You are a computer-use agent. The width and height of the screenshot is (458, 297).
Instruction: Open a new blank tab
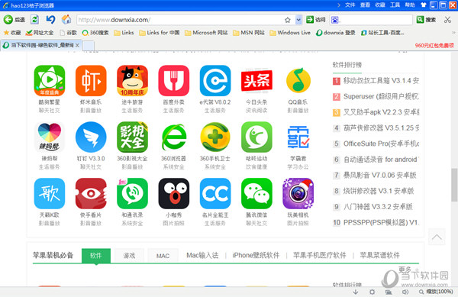[89, 46]
